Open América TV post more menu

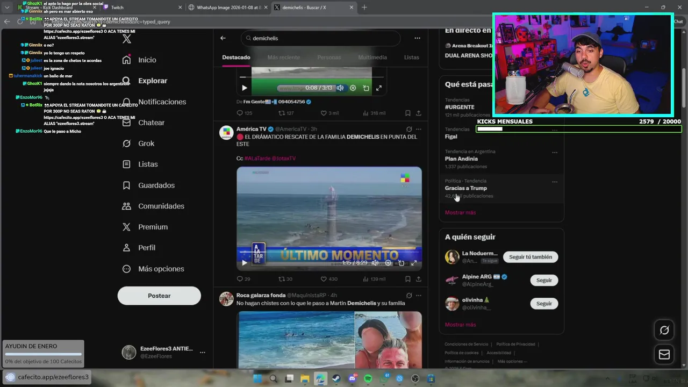419,129
